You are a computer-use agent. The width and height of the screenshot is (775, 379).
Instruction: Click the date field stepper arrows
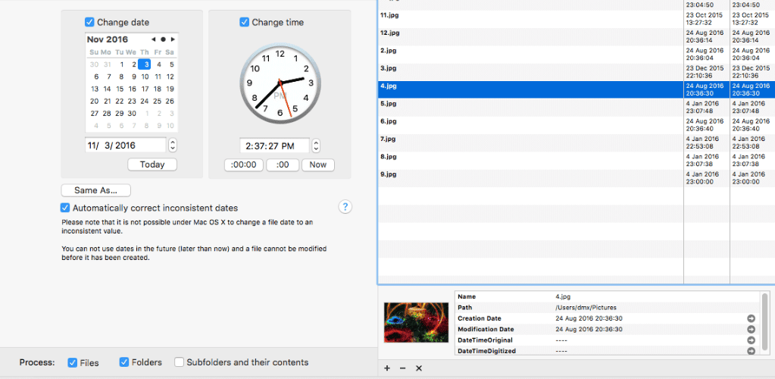(x=173, y=146)
